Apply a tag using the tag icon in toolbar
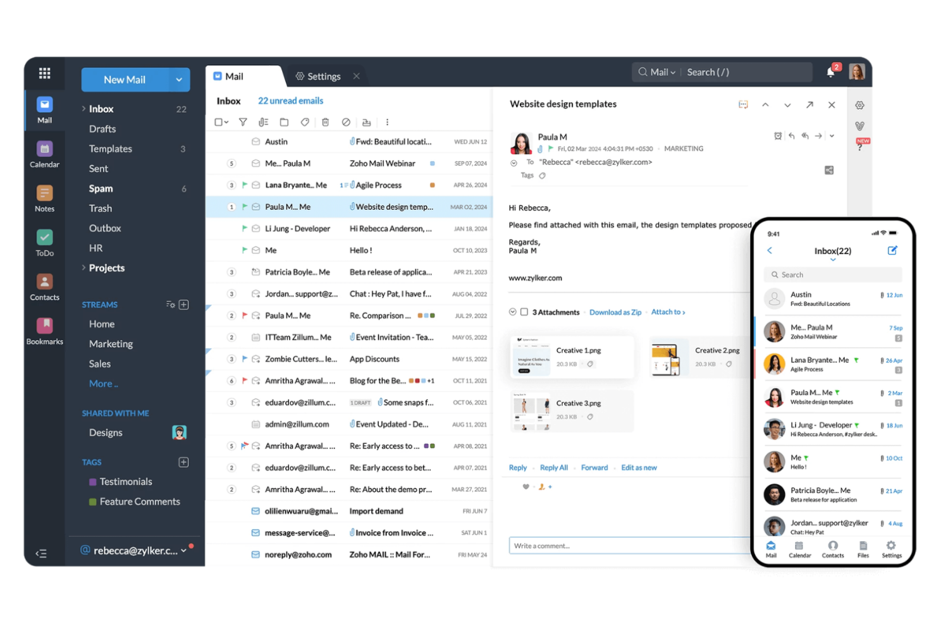 click(x=305, y=122)
